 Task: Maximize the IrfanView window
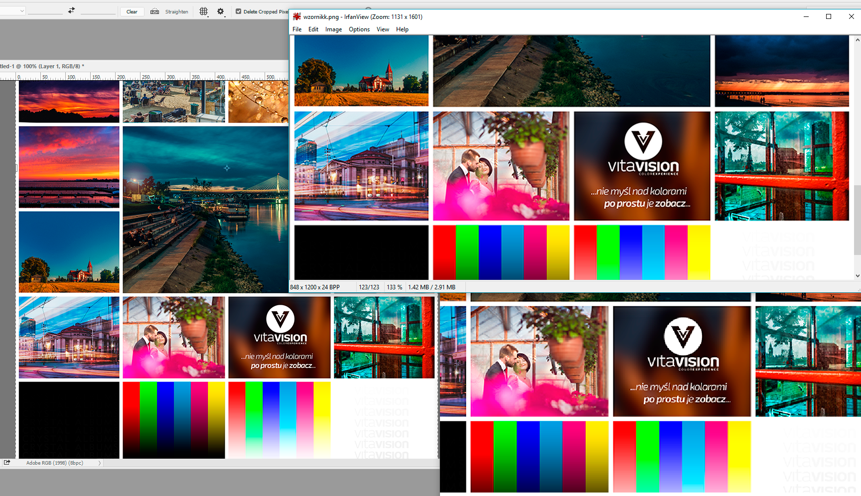click(x=829, y=16)
